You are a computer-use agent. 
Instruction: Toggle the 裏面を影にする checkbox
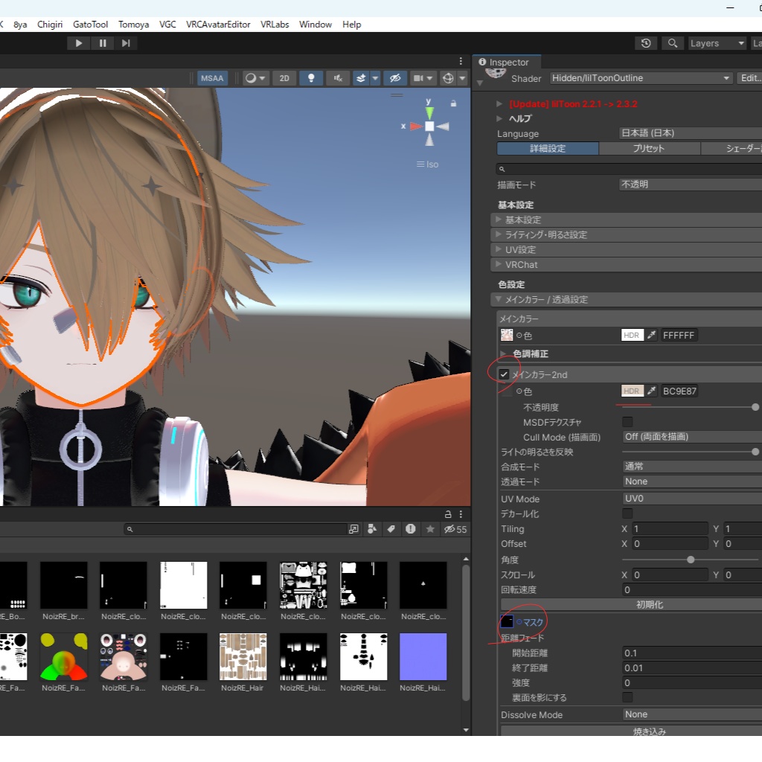tap(627, 697)
